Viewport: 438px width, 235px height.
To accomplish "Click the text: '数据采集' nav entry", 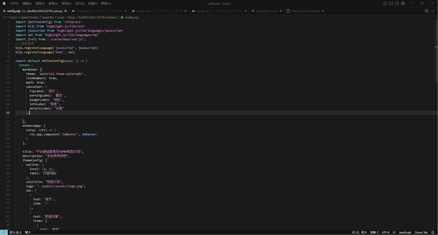I will click(x=48, y=217).
